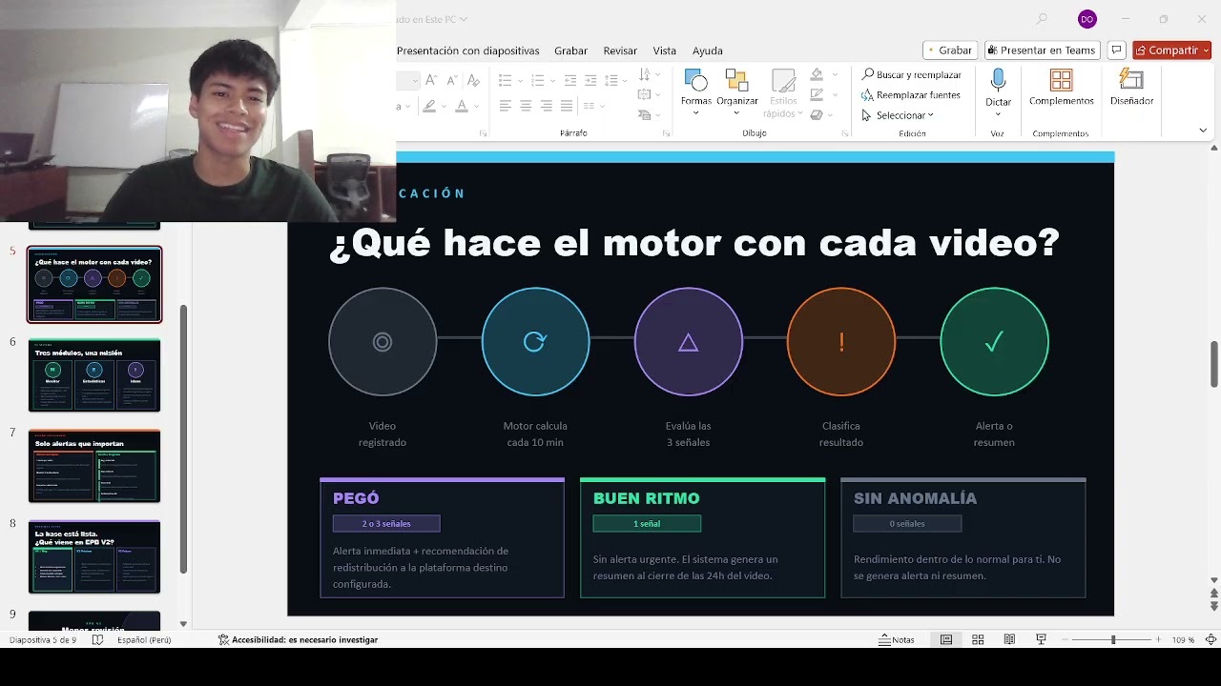Clear all formatting with eraser icon
Viewport: 1221px width, 686px height.
pyautogui.click(x=472, y=81)
